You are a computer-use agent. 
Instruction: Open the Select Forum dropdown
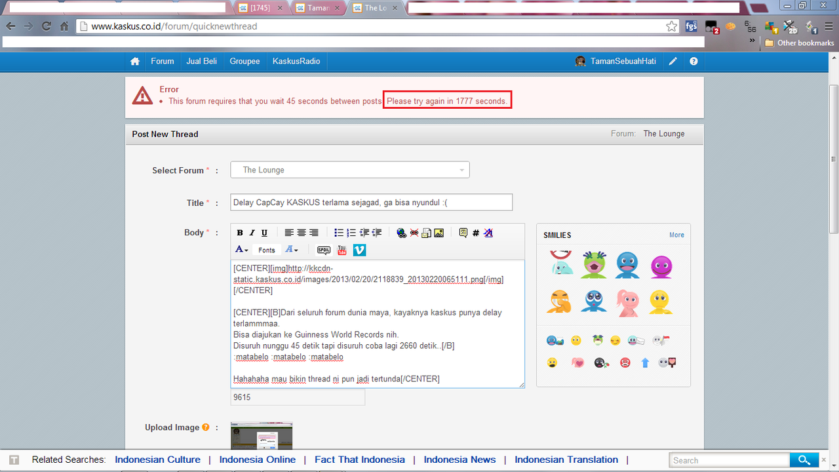(x=350, y=170)
